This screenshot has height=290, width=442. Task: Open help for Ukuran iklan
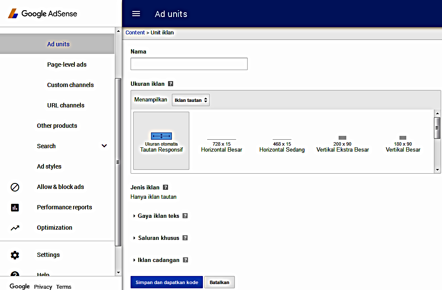click(171, 84)
